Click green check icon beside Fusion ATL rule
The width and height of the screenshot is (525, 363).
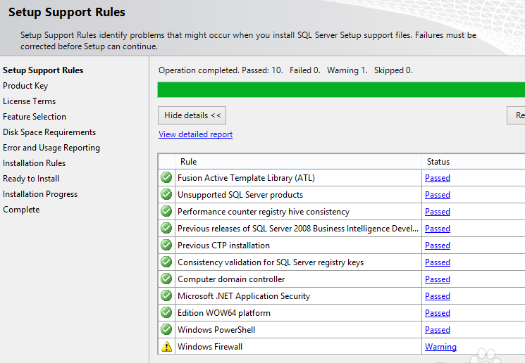pyautogui.click(x=166, y=178)
